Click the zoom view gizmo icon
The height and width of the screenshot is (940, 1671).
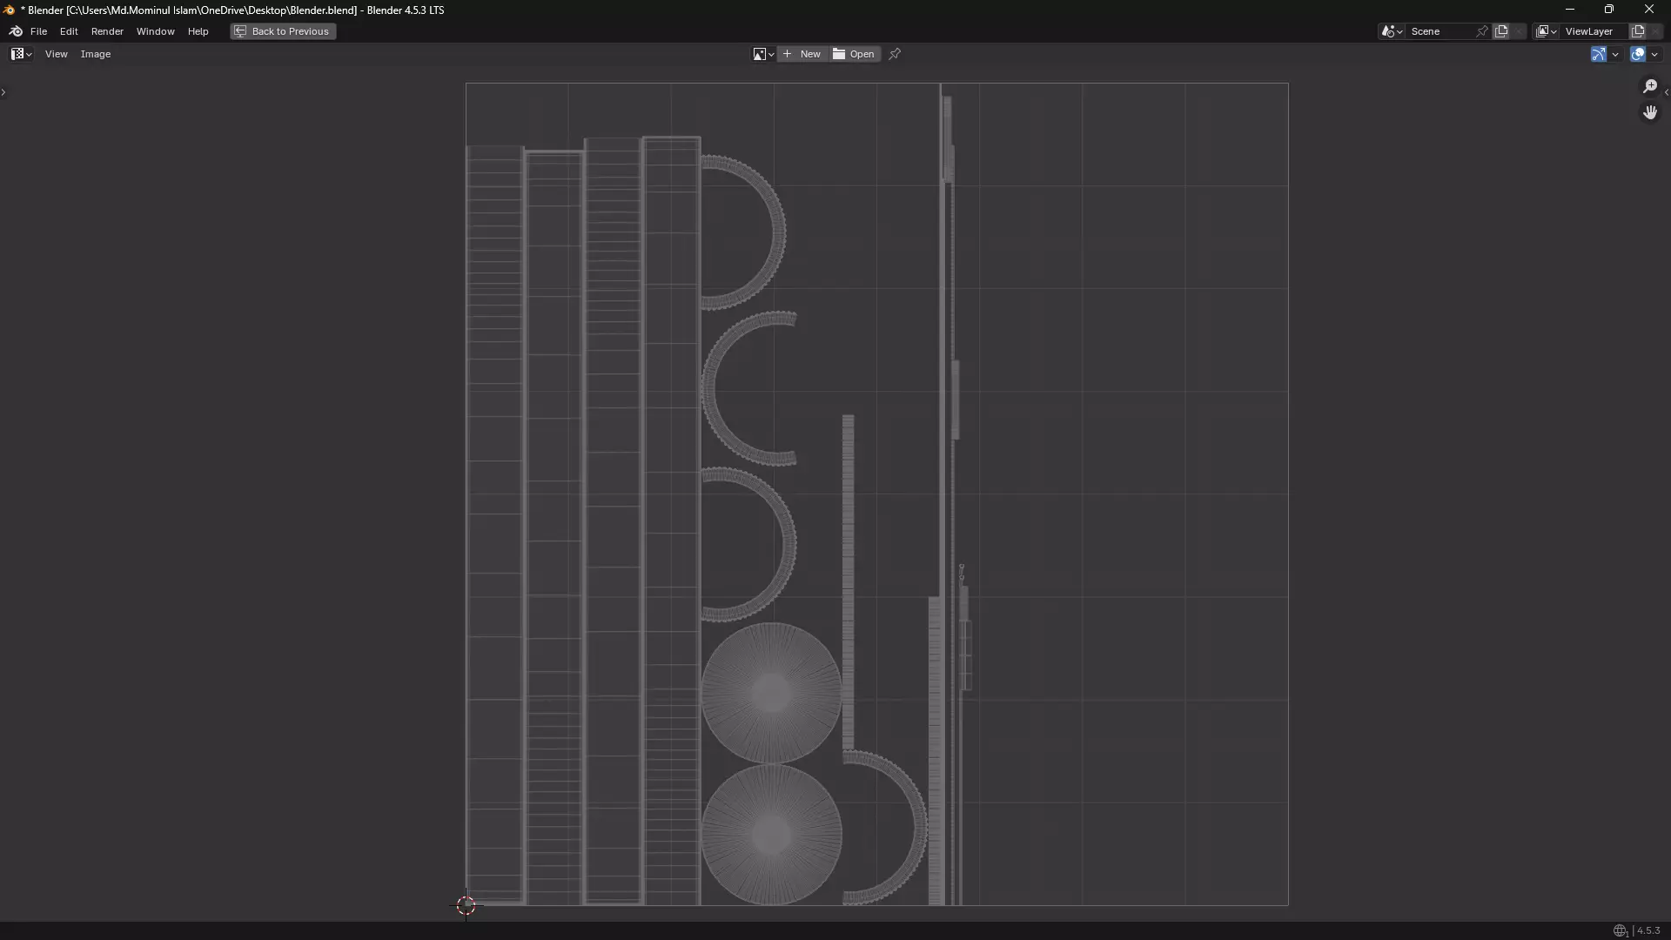[x=1649, y=86]
